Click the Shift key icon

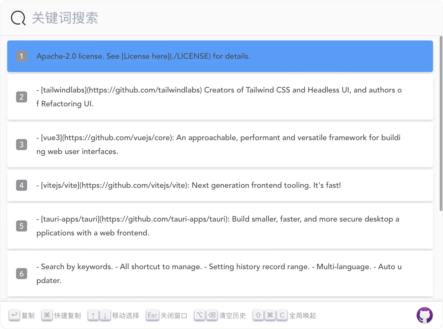point(258,315)
